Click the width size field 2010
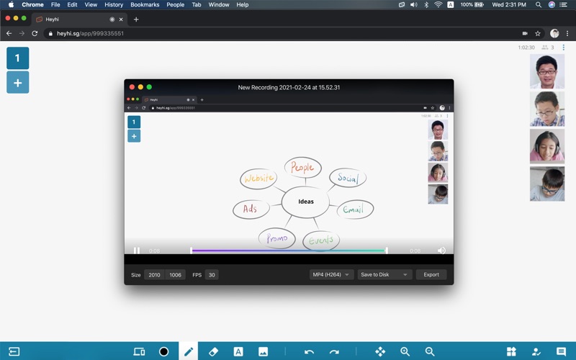This screenshot has width=576, height=360. pos(154,275)
